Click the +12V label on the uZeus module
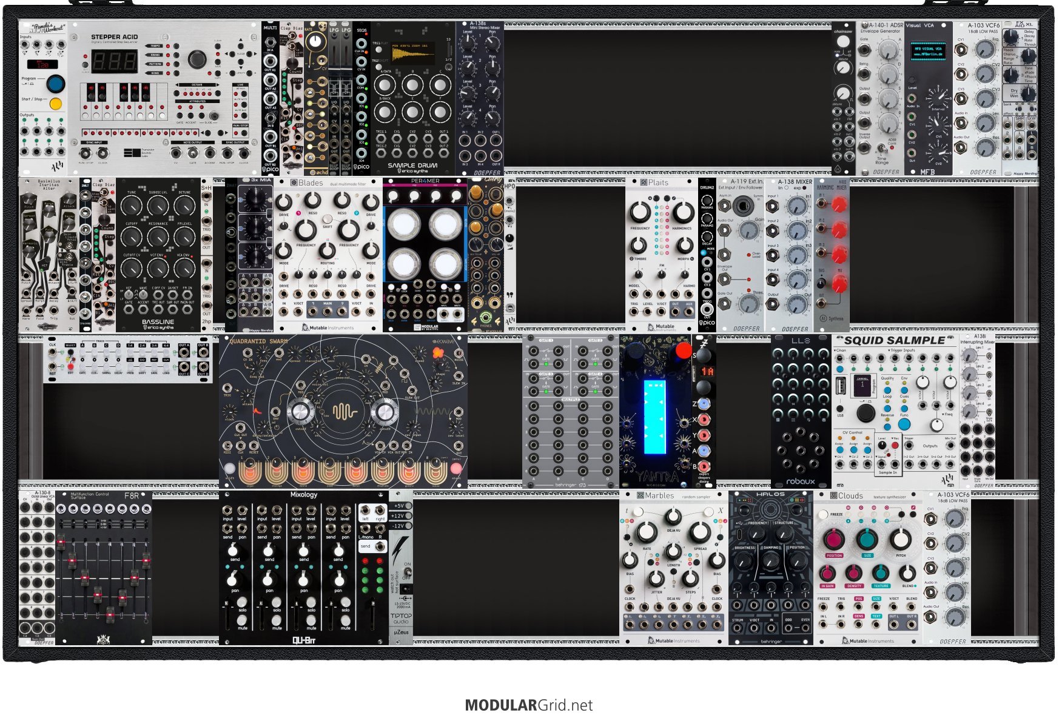 point(398,516)
